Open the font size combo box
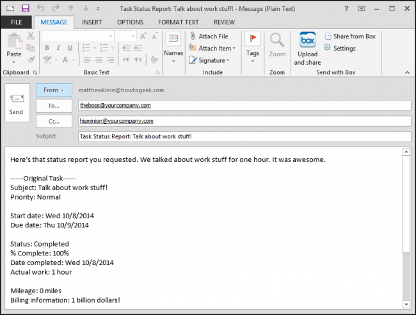The image size is (416, 315). [x=125, y=36]
